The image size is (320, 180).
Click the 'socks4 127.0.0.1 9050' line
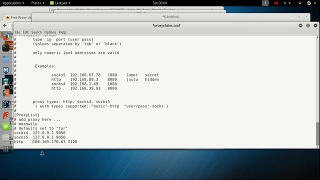(x=40, y=133)
